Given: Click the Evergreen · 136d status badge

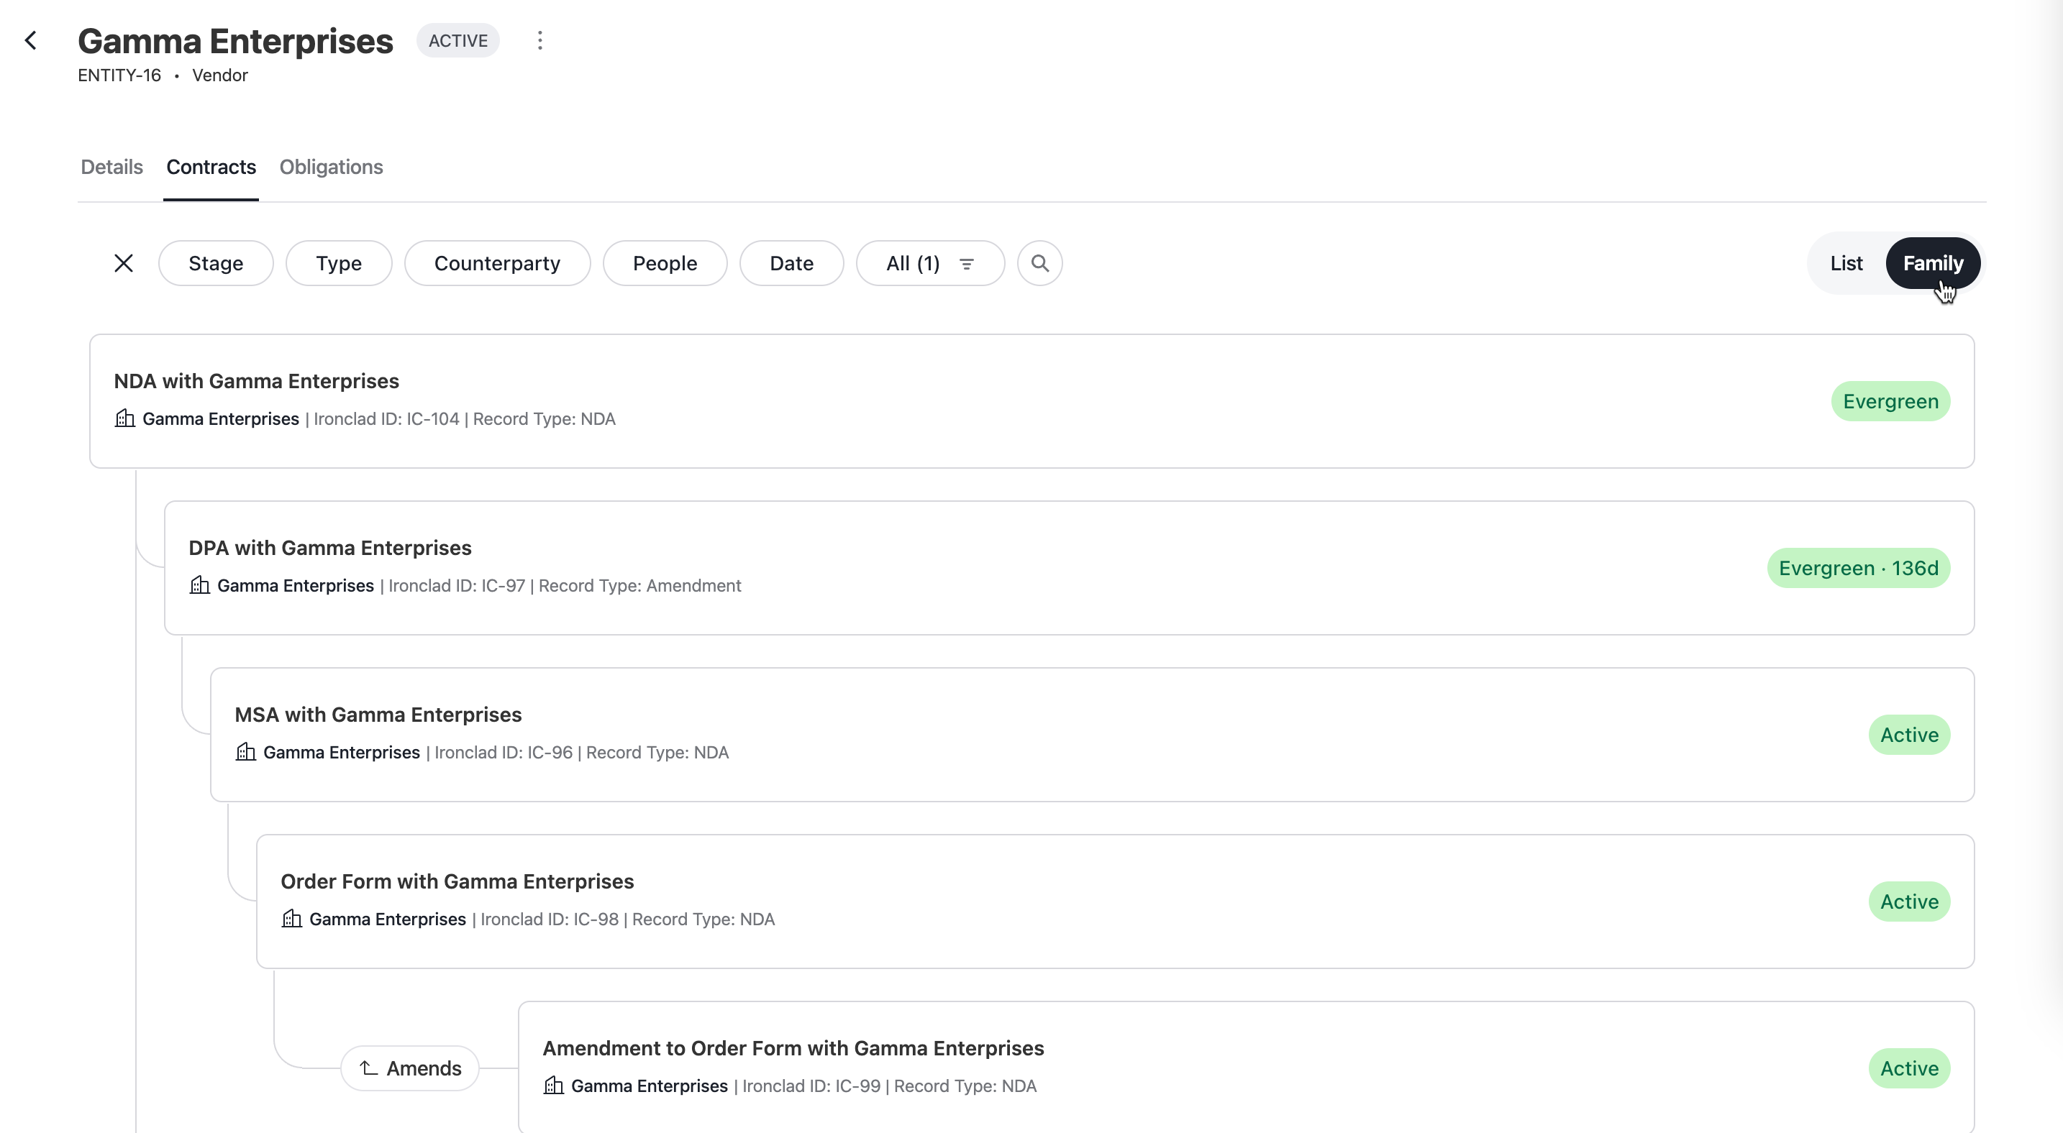Looking at the screenshot, I should coord(1857,568).
